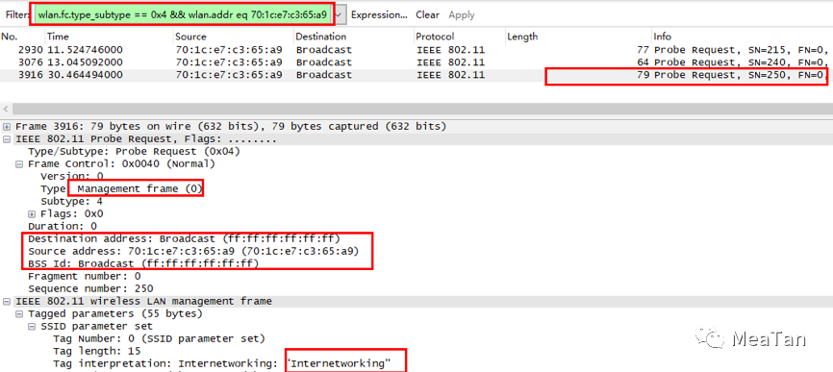Open the filter history dropdown arrow

340,14
